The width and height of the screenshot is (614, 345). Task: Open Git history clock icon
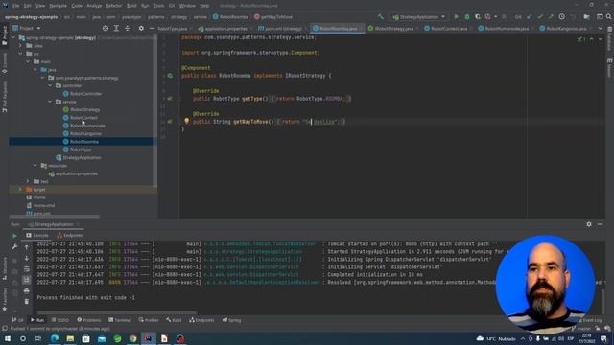[561, 17]
